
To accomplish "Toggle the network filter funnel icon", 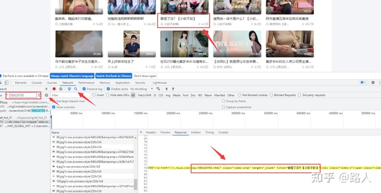I will pos(69,89).
